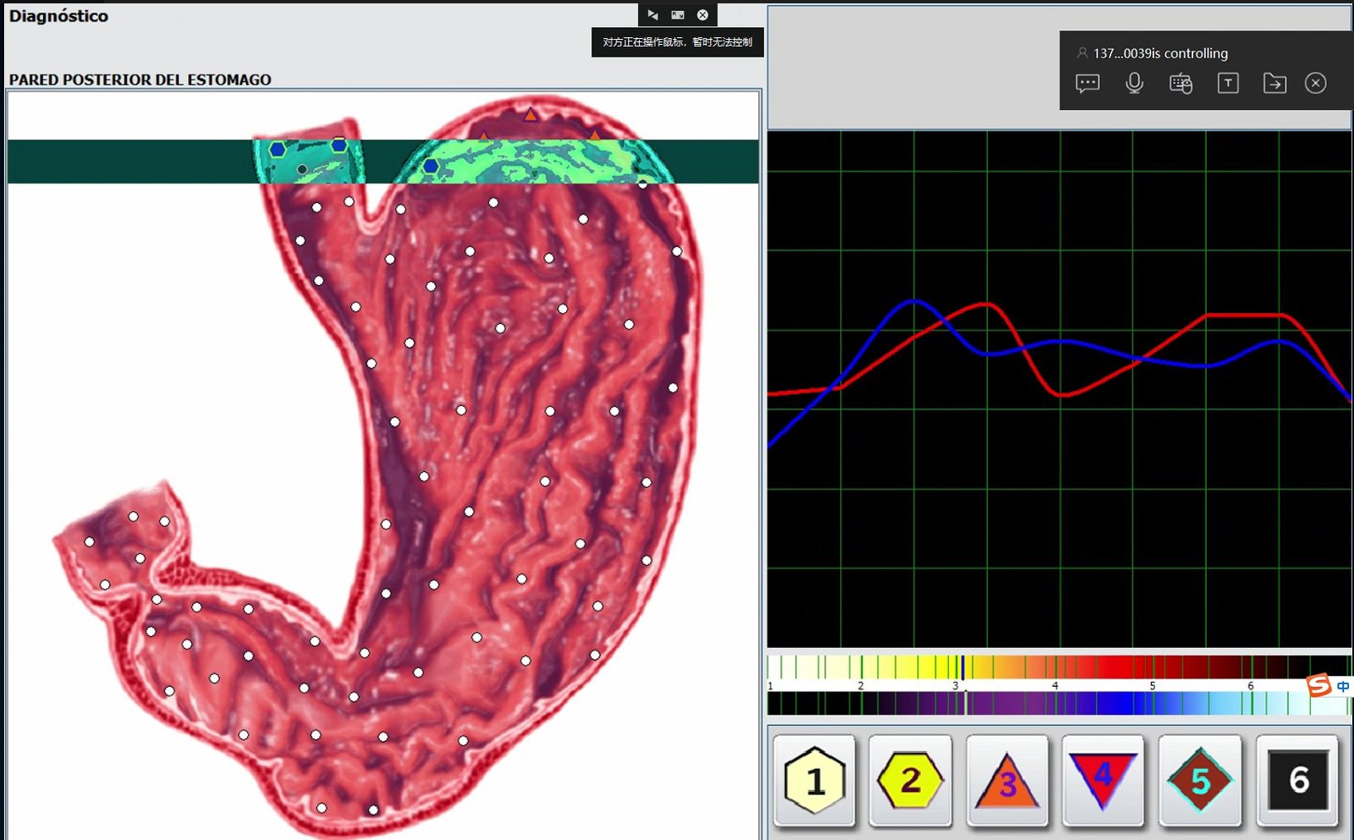End remote session with circled X
Viewport: 1354px width, 840px height.
(1315, 83)
